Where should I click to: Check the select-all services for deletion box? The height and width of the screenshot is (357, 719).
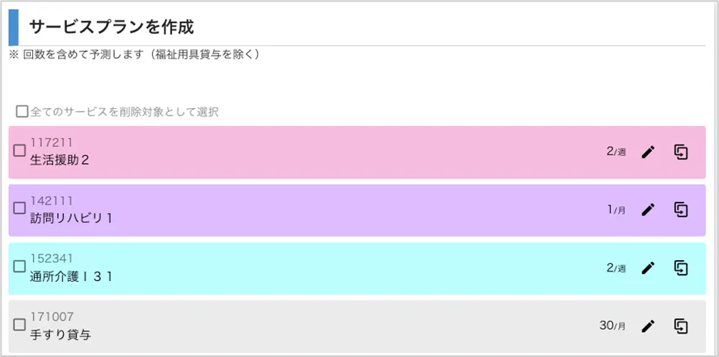pos(23,111)
